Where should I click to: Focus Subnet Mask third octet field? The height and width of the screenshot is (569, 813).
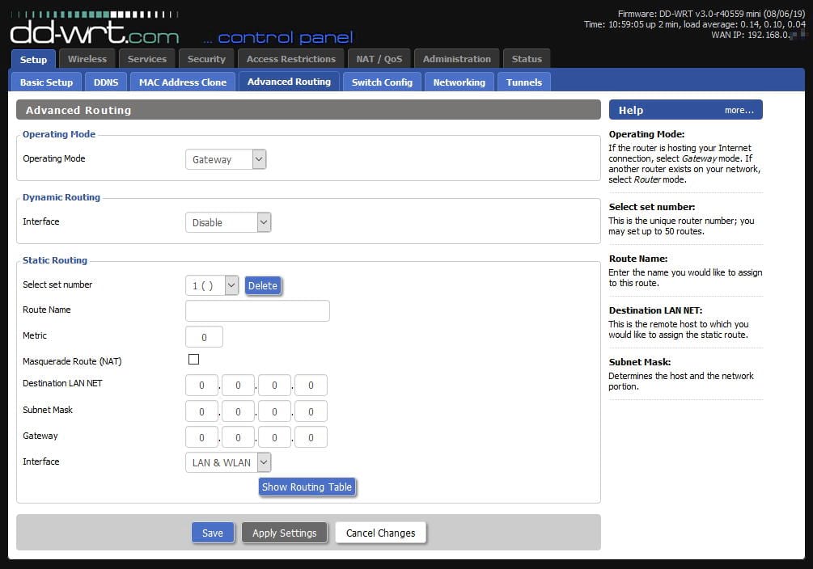[x=274, y=411]
